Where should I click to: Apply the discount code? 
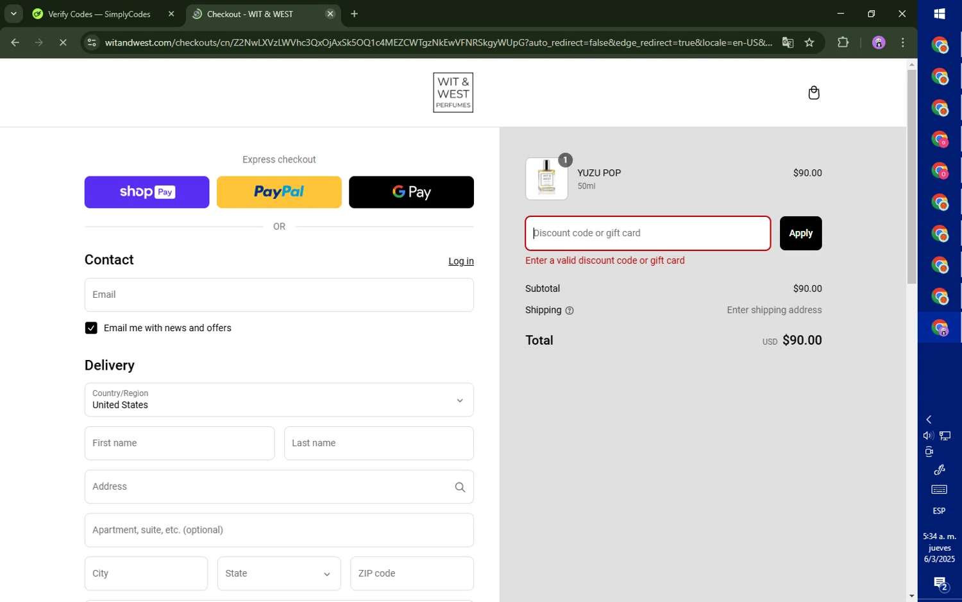[800, 233]
